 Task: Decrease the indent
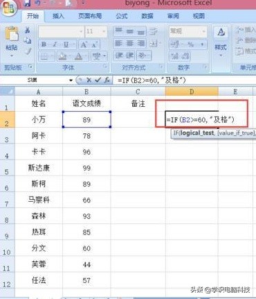118,55
